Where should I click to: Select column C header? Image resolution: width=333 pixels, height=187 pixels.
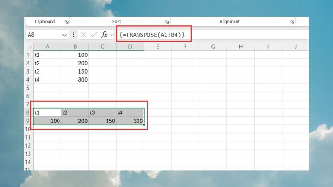(x=102, y=47)
